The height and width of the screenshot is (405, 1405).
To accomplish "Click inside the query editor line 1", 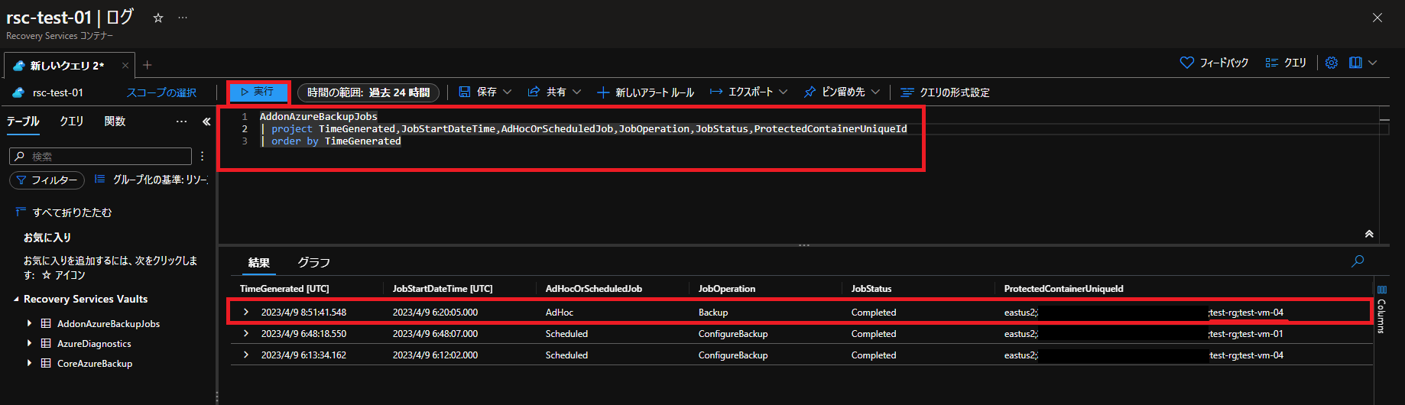I will pyautogui.click(x=319, y=116).
